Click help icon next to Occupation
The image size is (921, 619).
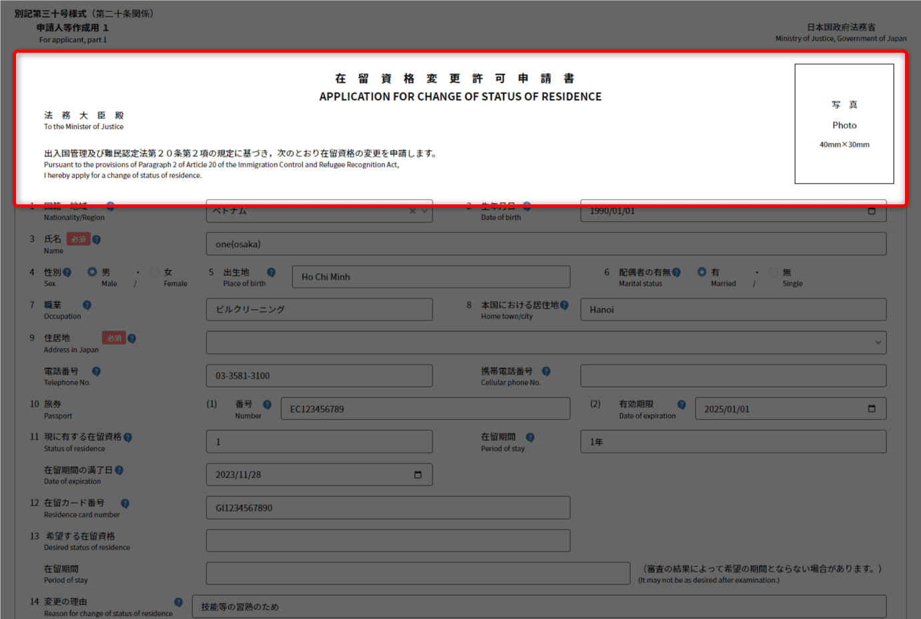[87, 305]
